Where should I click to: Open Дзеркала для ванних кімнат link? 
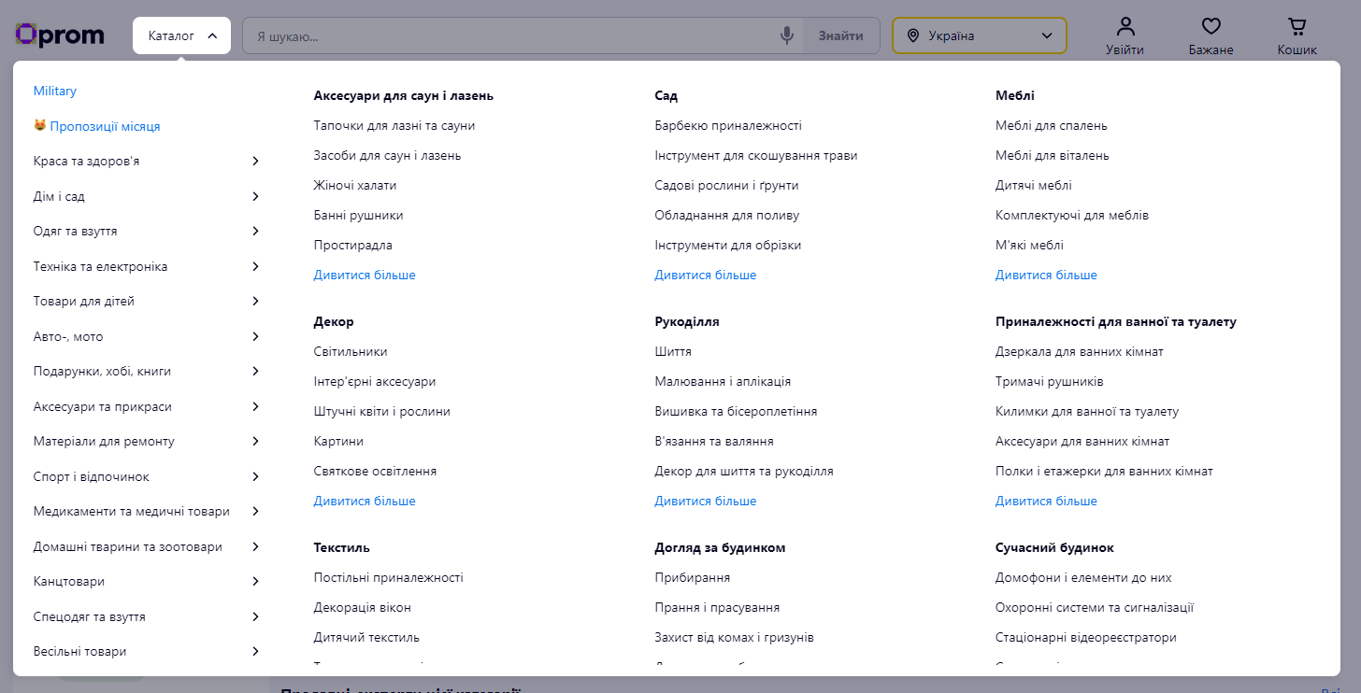coord(1079,351)
